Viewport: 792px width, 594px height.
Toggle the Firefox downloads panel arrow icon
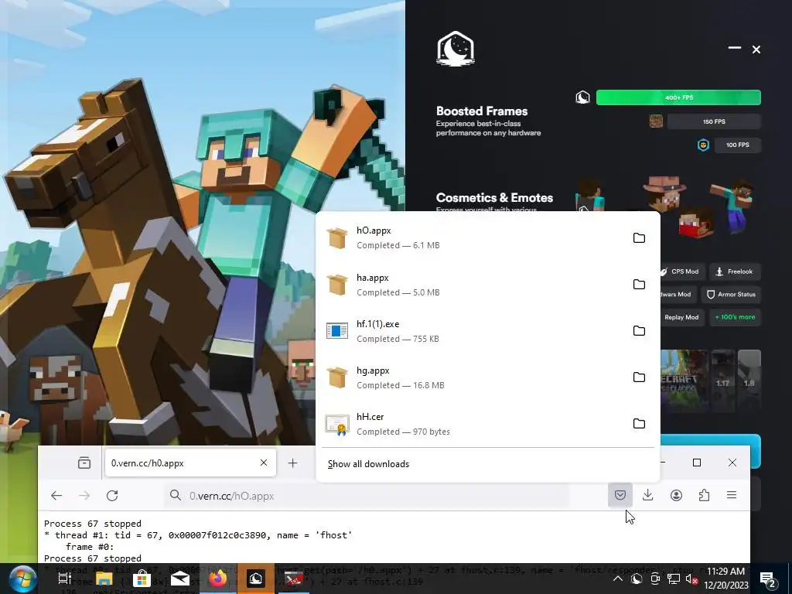[x=647, y=495]
